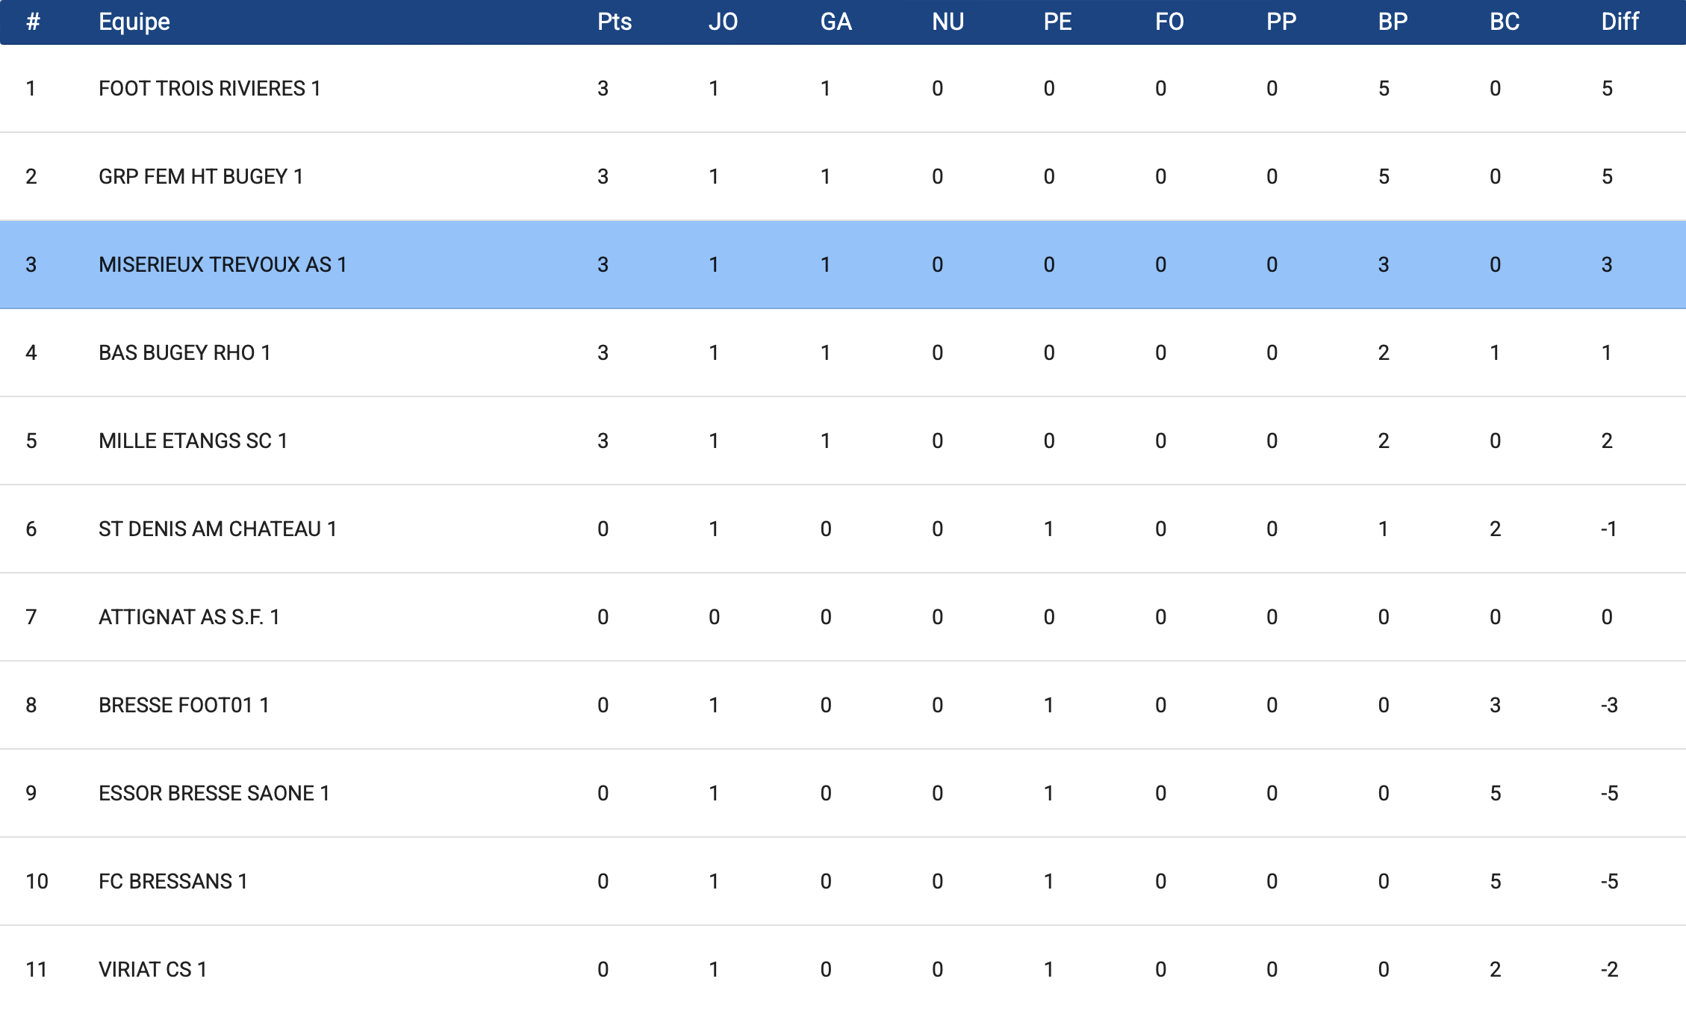The height and width of the screenshot is (1011, 1686).
Task: Click the JO column header
Action: pos(723,22)
